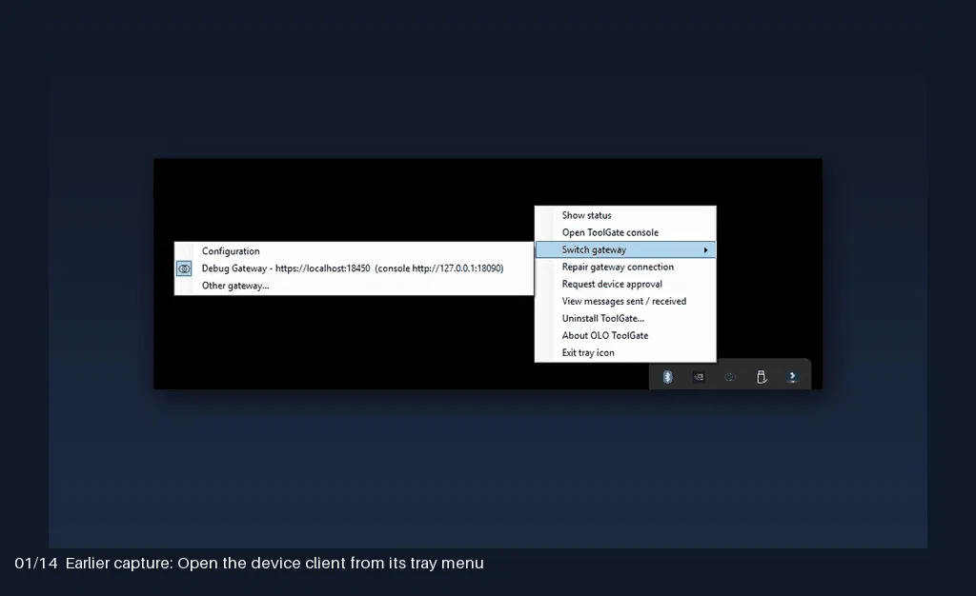Image resolution: width=976 pixels, height=596 pixels.
Task: Choose Show status from the tray menu
Action: click(x=625, y=215)
